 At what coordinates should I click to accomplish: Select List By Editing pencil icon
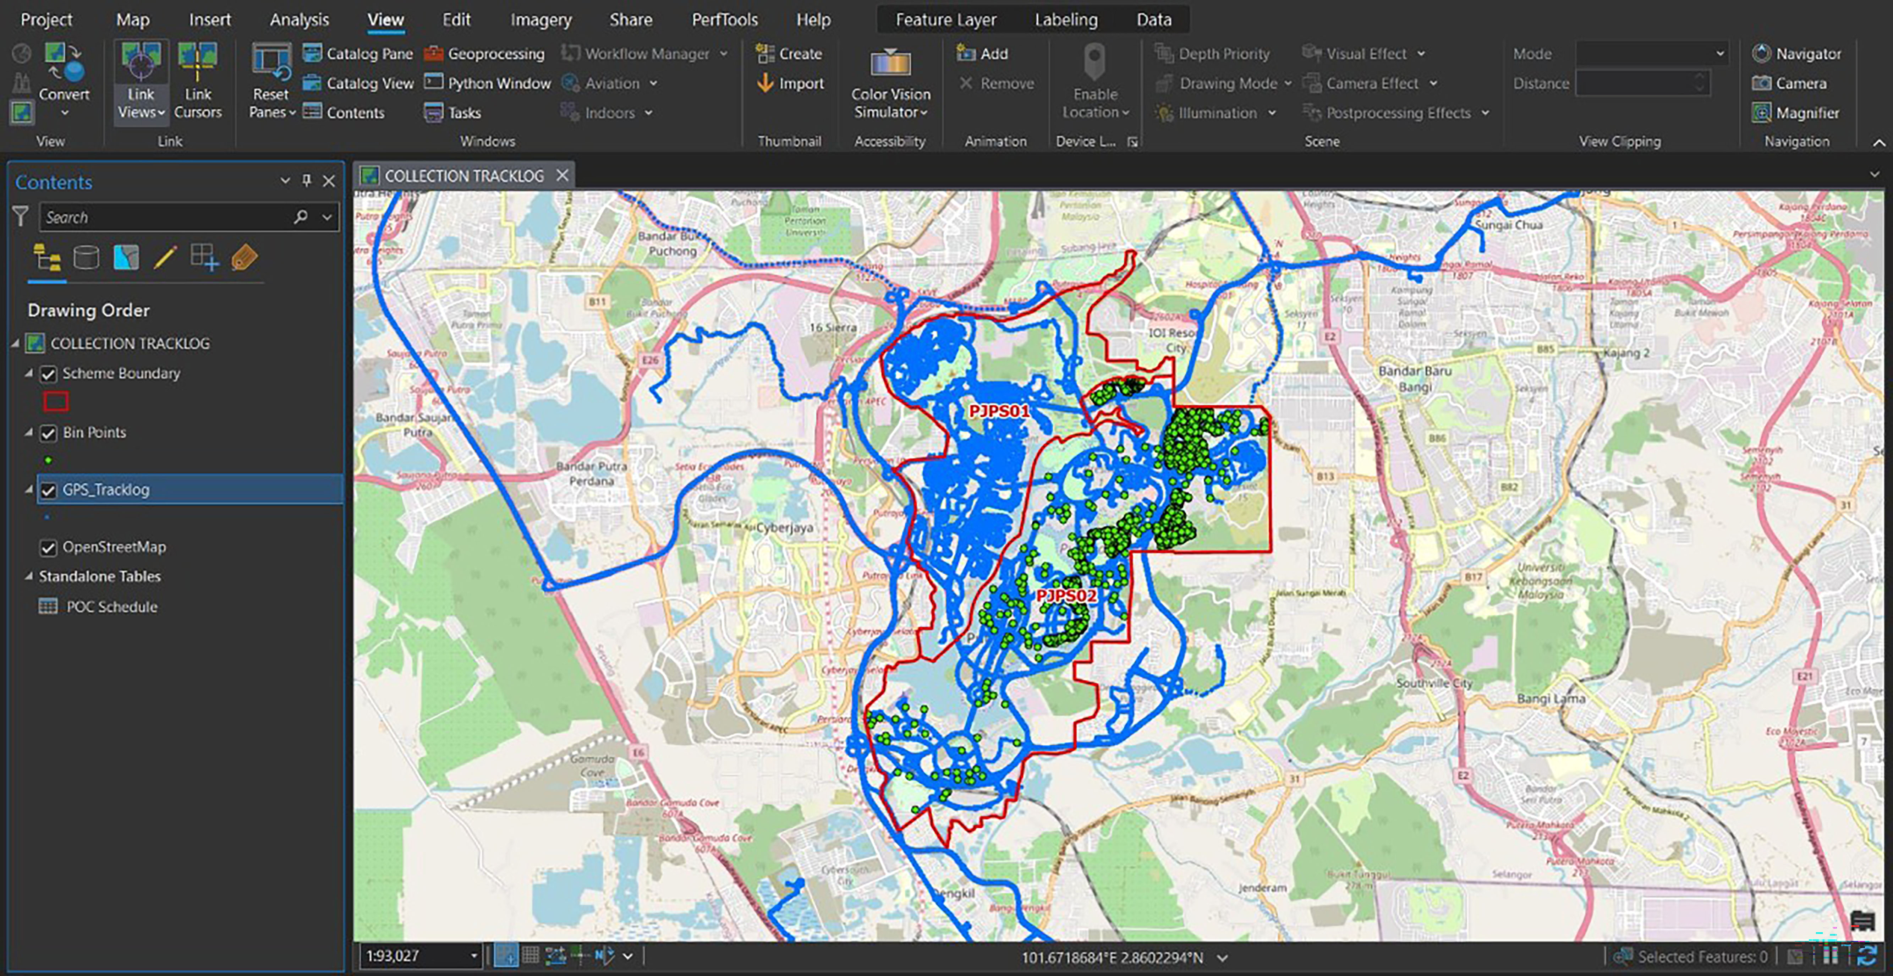(x=165, y=258)
